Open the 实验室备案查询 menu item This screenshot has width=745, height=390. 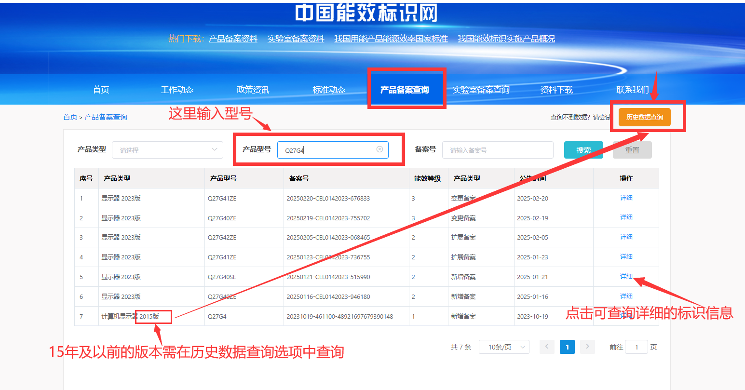pos(481,90)
